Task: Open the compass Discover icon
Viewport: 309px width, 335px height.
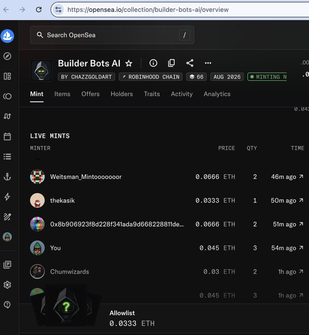Action: click(x=7, y=56)
